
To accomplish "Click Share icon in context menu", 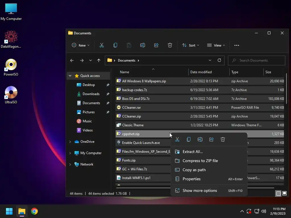I will 211,139.
